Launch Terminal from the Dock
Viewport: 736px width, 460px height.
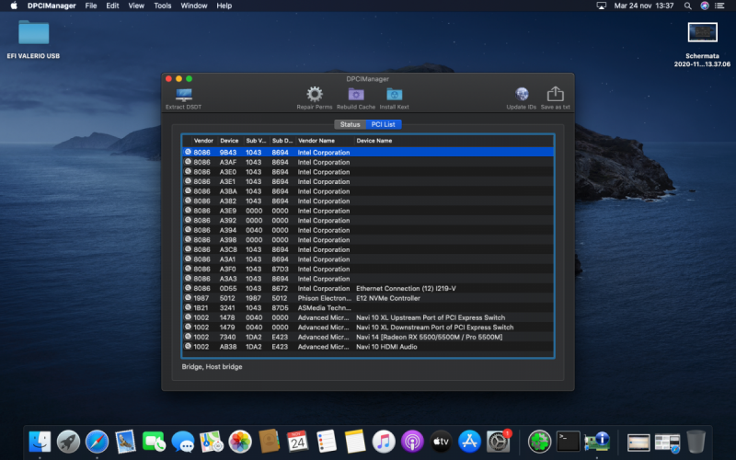pos(569,442)
